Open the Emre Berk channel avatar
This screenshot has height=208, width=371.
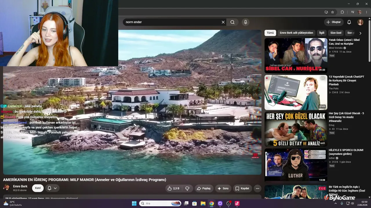pos(7,188)
